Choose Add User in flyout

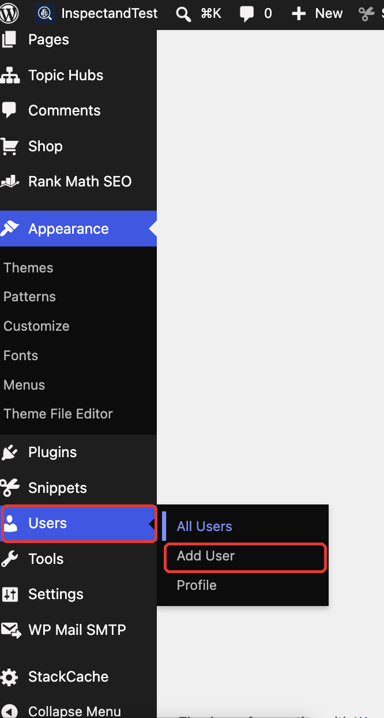(x=206, y=556)
